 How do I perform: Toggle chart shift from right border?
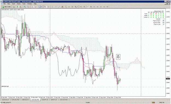pos(36,7)
